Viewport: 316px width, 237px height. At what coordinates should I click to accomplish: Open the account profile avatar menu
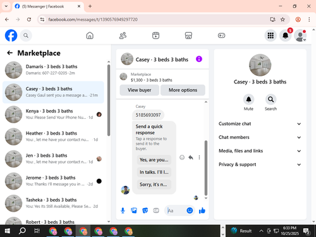pyautogui.click(x=300, y=35)
